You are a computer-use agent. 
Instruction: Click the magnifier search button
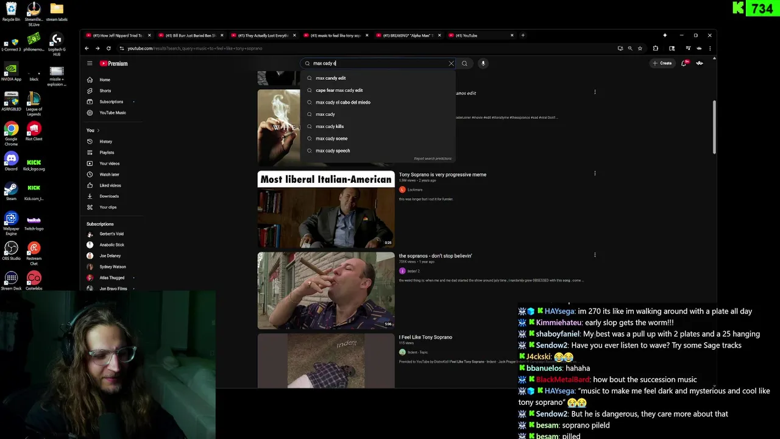[464, 63]
